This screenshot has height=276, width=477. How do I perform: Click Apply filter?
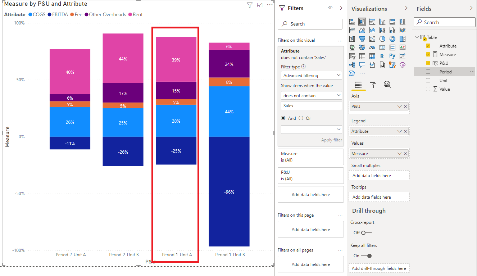coord(332,140)
